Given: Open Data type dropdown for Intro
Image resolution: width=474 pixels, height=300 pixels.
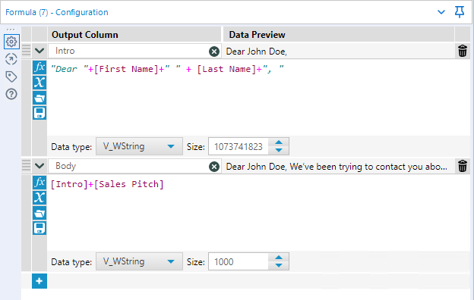Looking at the screenshot, I should click(x=139, y=146).
